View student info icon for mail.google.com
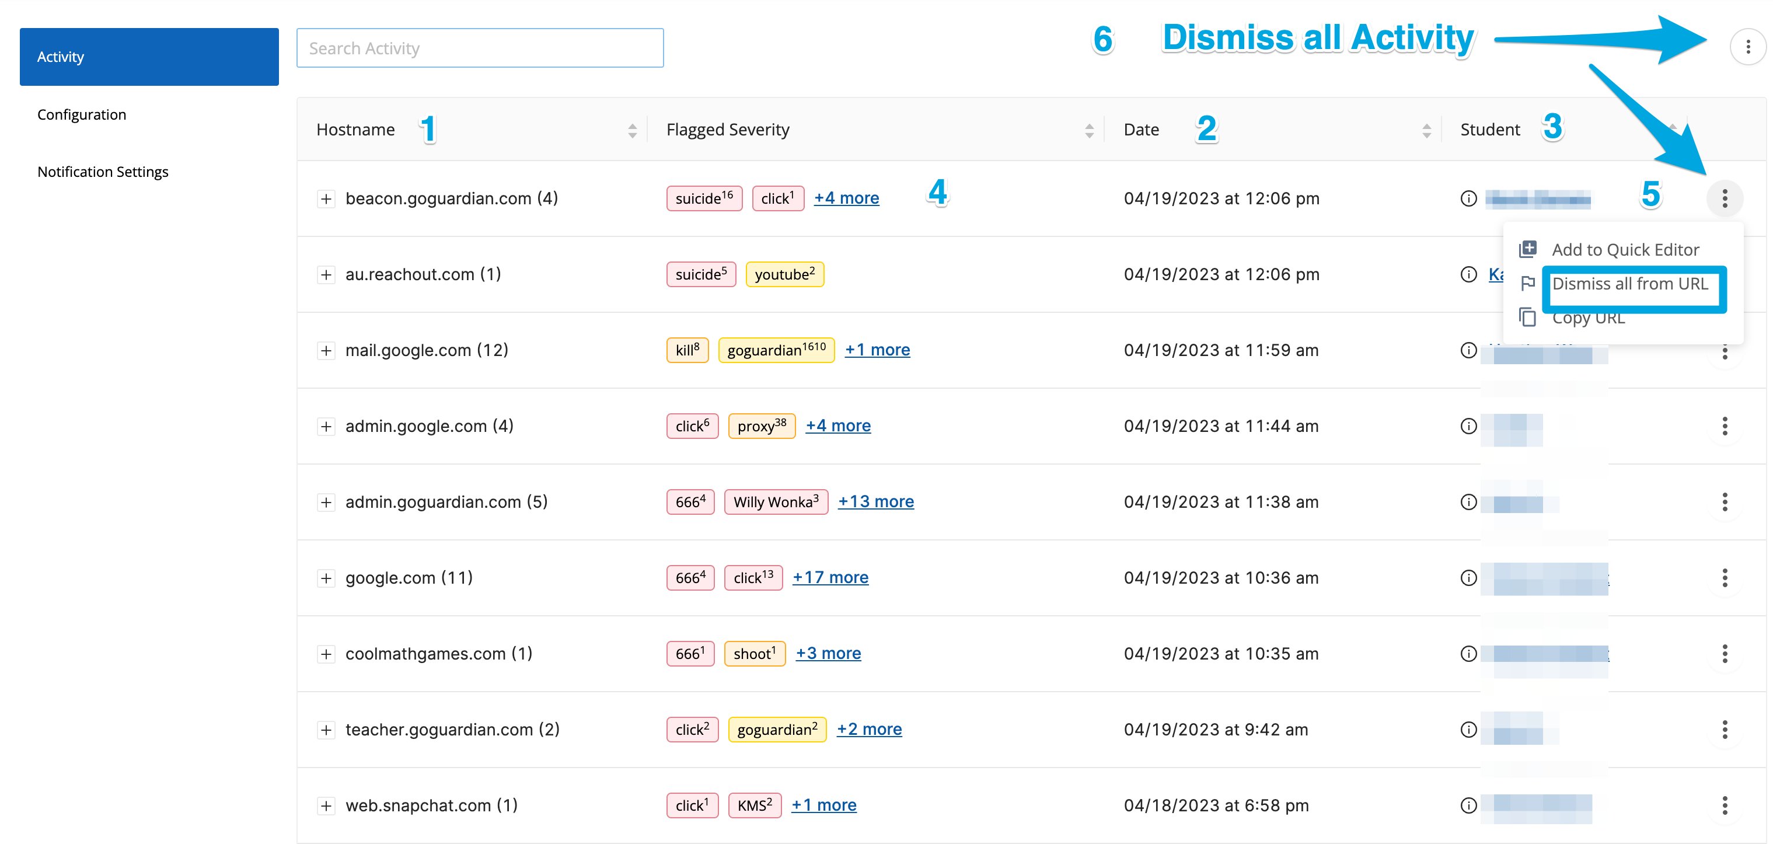This screenshot has height=844, width=1773. coord(1468,350)
